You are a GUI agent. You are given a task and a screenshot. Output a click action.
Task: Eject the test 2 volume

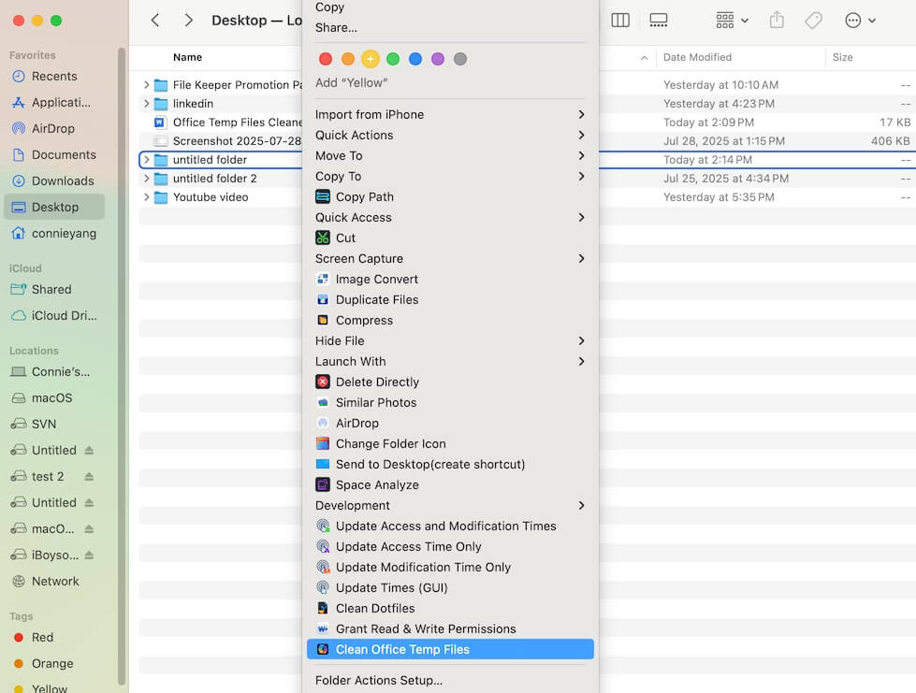89,476
